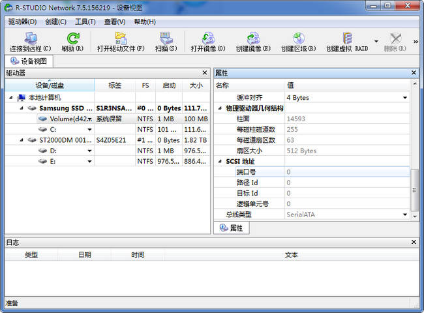This screenshot has width=424, height=313.
Task: Click the R-STUDIO app icon in title bar
Action: (x=8, y=8)
